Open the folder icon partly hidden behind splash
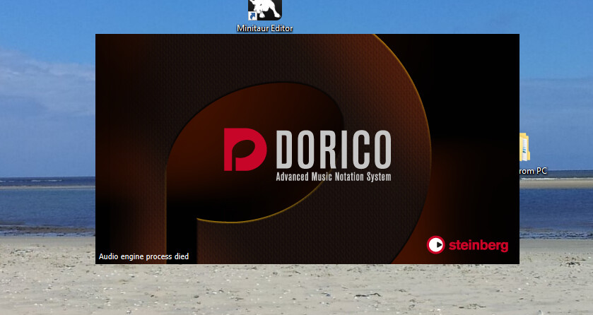Viewport: 593px width, 315px height. tap(524, 147)
